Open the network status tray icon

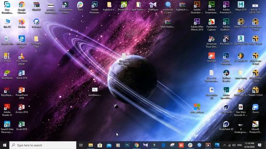point(229,145)
